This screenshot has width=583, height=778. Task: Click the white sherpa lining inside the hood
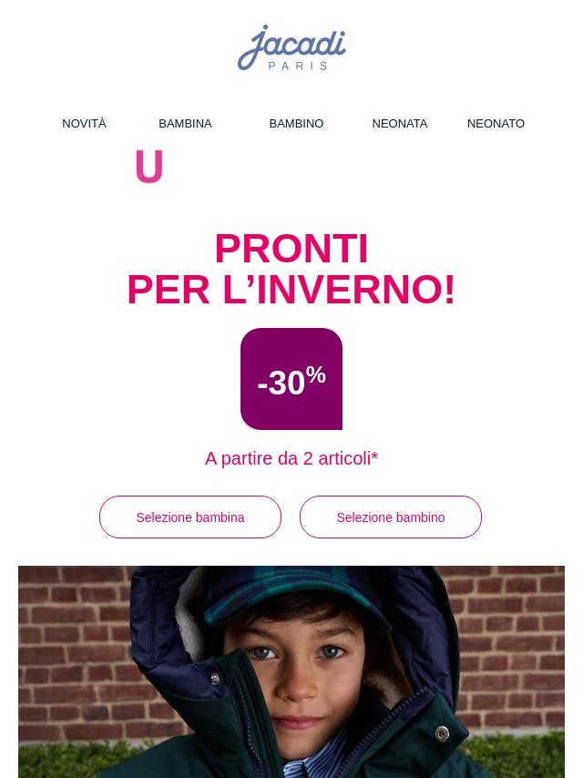[x=191, y=620]
